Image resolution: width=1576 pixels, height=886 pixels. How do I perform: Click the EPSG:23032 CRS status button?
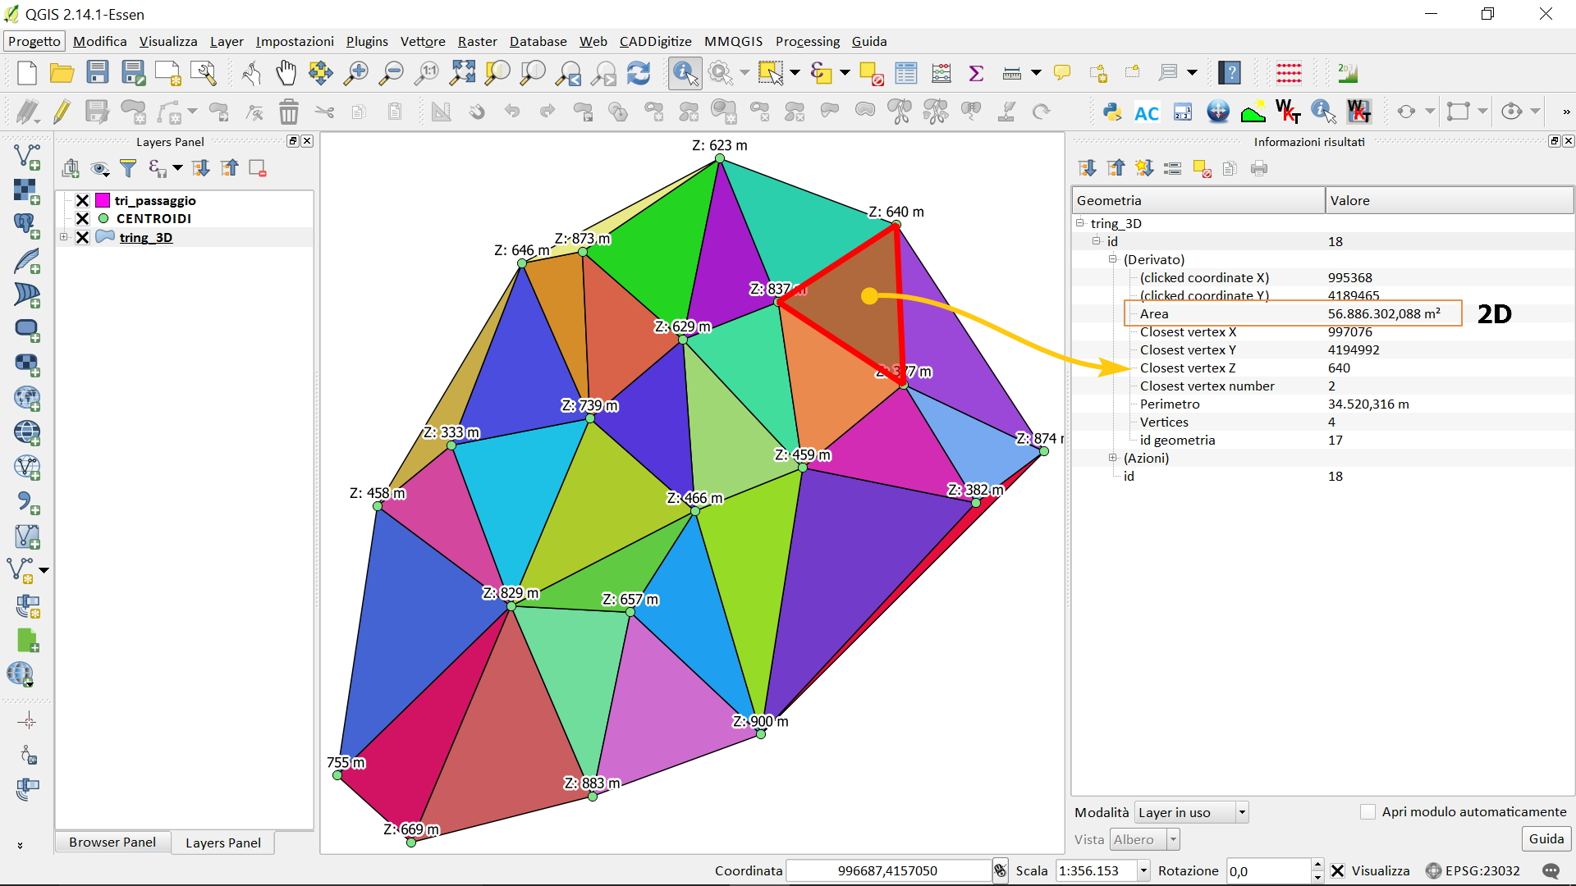click(1473, 870)
